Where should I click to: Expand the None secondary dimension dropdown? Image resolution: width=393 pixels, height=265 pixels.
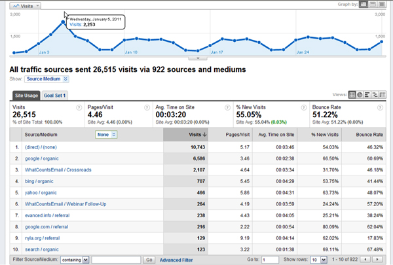(x=106, y=134)
